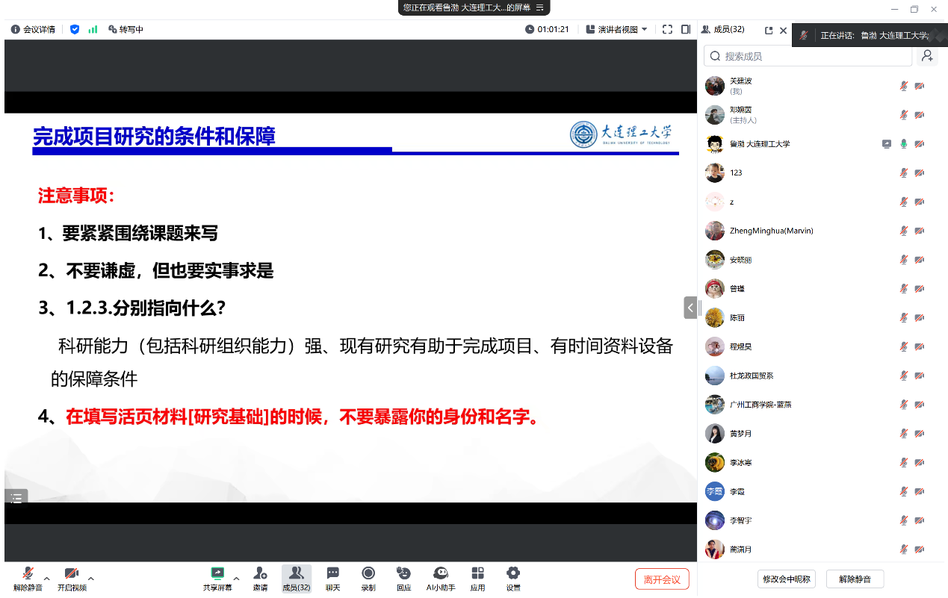This screenshot has width=948, height=598.
Task: Open meeting 设置 gear icon
Action: point(513,578)
